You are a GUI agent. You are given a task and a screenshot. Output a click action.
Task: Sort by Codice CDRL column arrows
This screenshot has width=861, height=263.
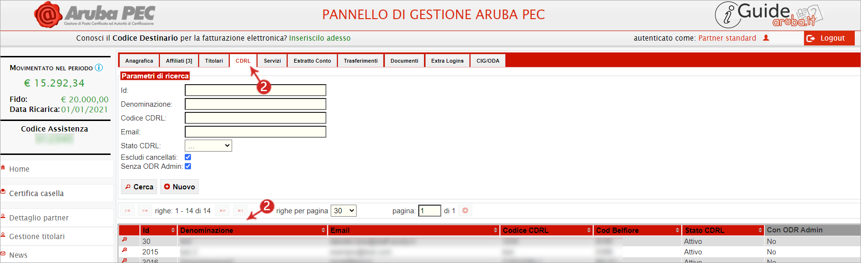589,230
